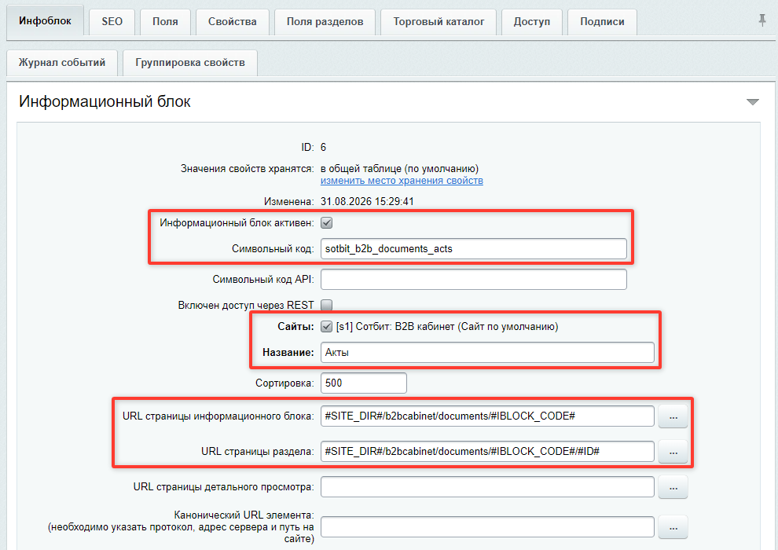
Task: Switch to the Поля tab
Action: tap(165, 22)
